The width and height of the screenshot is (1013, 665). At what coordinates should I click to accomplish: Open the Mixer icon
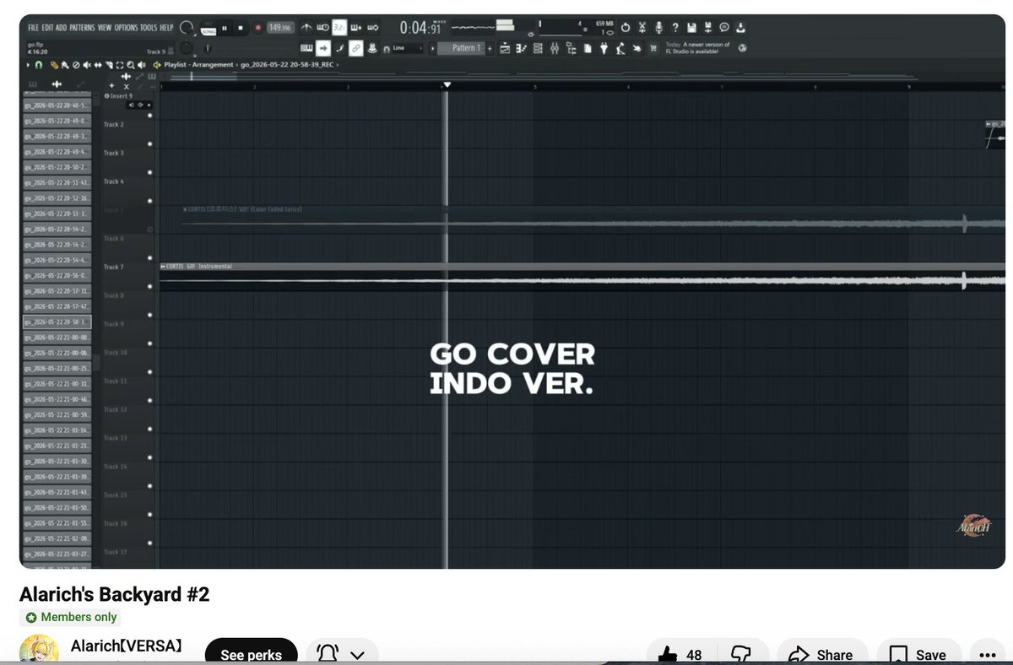(554, 49)
